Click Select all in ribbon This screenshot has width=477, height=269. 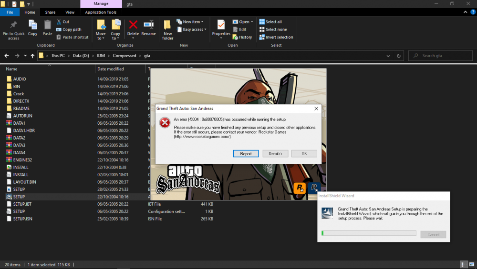(270, 22)
